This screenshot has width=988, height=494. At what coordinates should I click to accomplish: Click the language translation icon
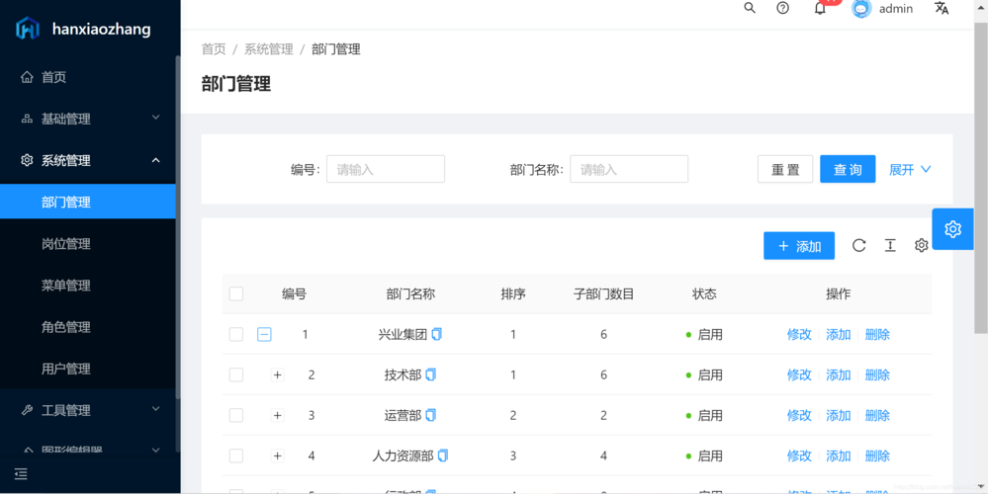pos(942,8)
